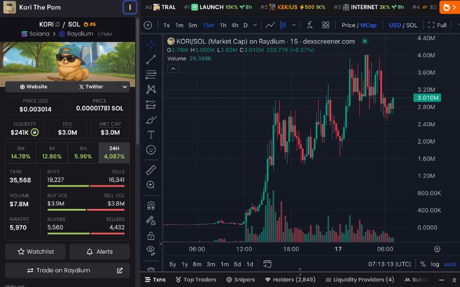
Task: Expand the chart style dropdown arrow
Action: coord(294,25)
